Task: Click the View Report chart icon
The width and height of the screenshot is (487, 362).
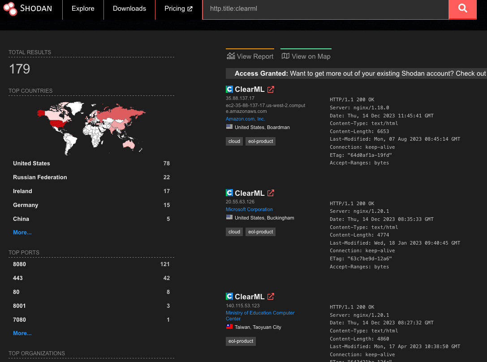Action: (231, 56)
